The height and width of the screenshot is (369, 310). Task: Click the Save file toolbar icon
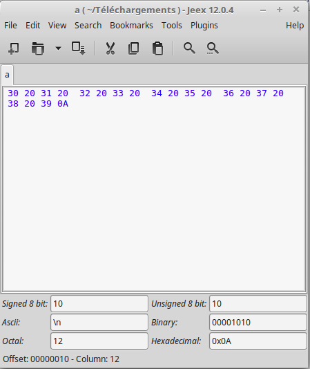(x=79, y=48)
